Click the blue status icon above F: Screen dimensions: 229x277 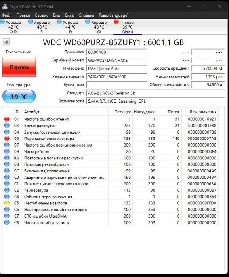click(59, 22)
